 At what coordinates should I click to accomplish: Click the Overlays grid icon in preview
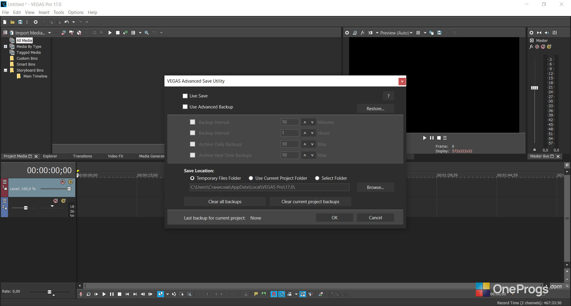pos(418,33)
